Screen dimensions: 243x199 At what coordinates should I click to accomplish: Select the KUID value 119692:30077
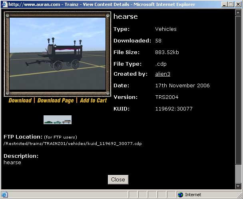174,109
